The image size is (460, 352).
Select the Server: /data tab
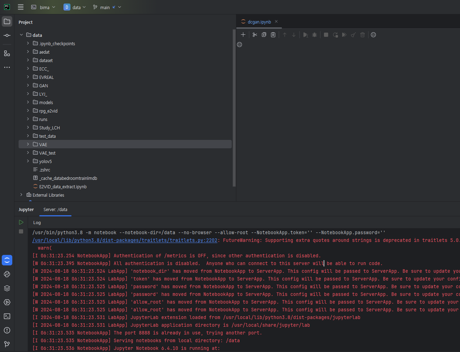[x=55, y=210]
